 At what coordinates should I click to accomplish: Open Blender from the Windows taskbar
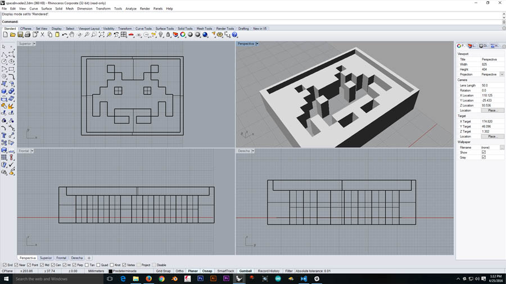[175, 278]
